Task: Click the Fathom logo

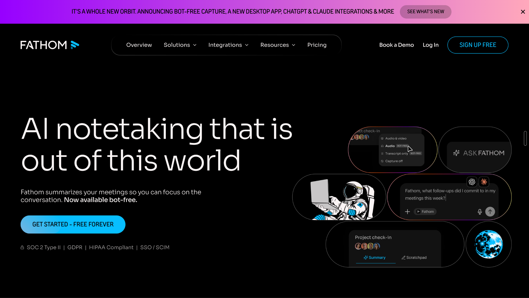Action: point(50,45)
